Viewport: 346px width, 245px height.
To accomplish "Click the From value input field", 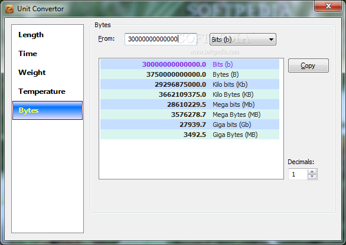I will pyautogui.click(x=161, y=40).
